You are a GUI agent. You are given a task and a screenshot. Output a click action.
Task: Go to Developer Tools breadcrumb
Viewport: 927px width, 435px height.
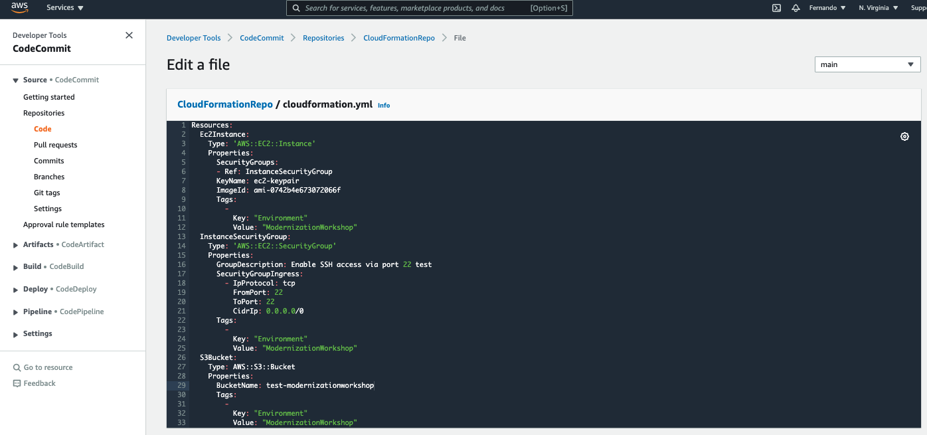pyautogui.click(x=193, y=38)
